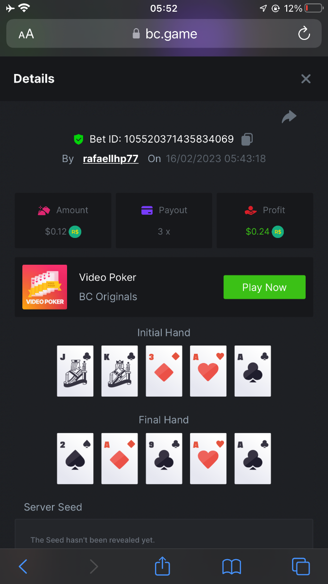328x584 pixels.
Task: Tap the 3 of diamonds initial card
Action: (x=164, y=371)
